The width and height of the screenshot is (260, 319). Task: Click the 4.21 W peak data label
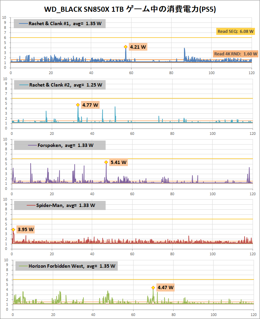pyautogui.click(x=138, y=47)
